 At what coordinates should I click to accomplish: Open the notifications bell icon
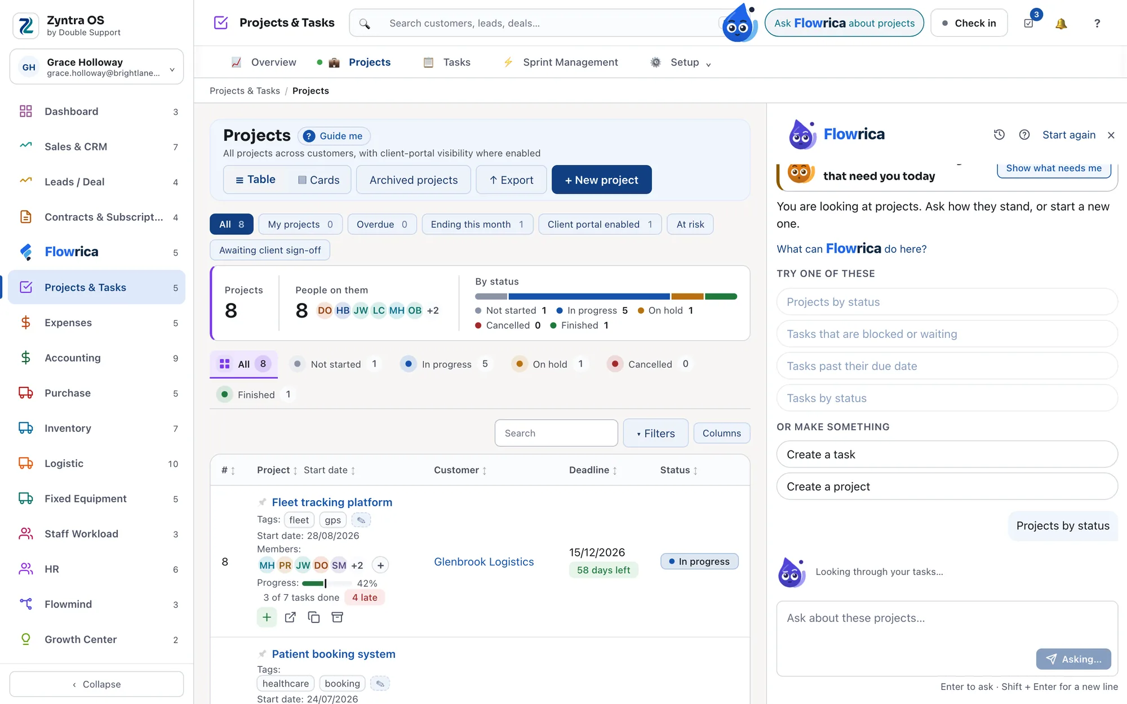tap(1061, 23)
